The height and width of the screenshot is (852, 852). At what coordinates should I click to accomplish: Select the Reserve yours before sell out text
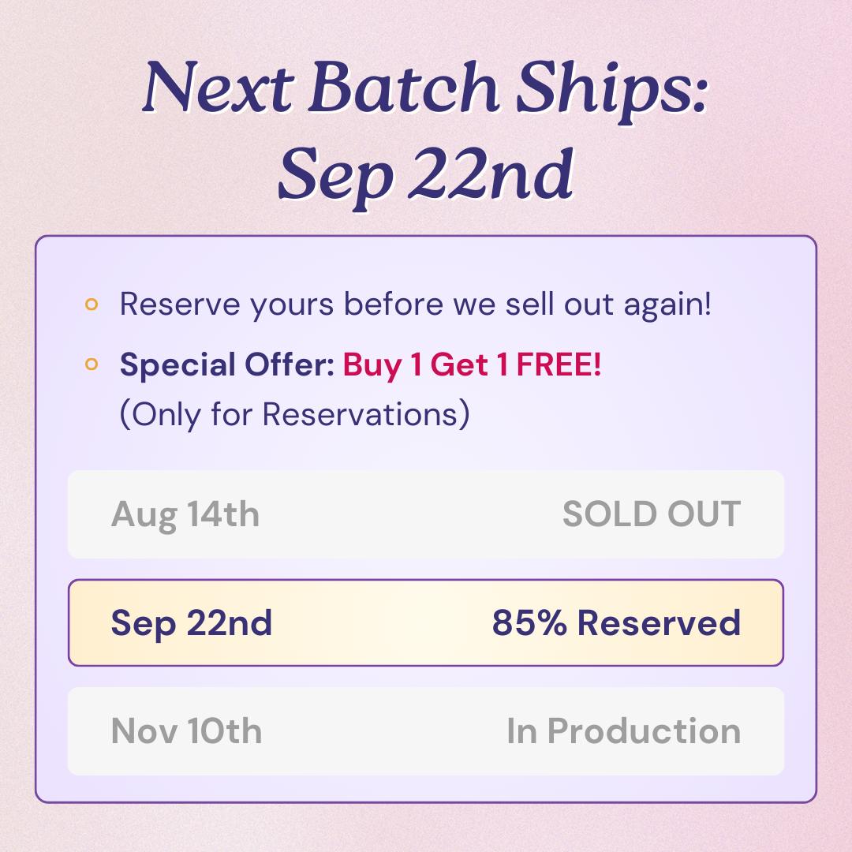click(x=415, y=305)
